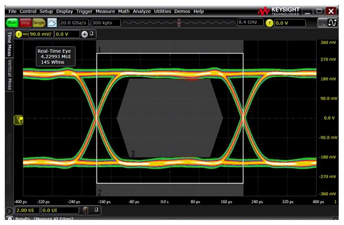
Task: Open the Trigger menu
Action: click(84, 11)
